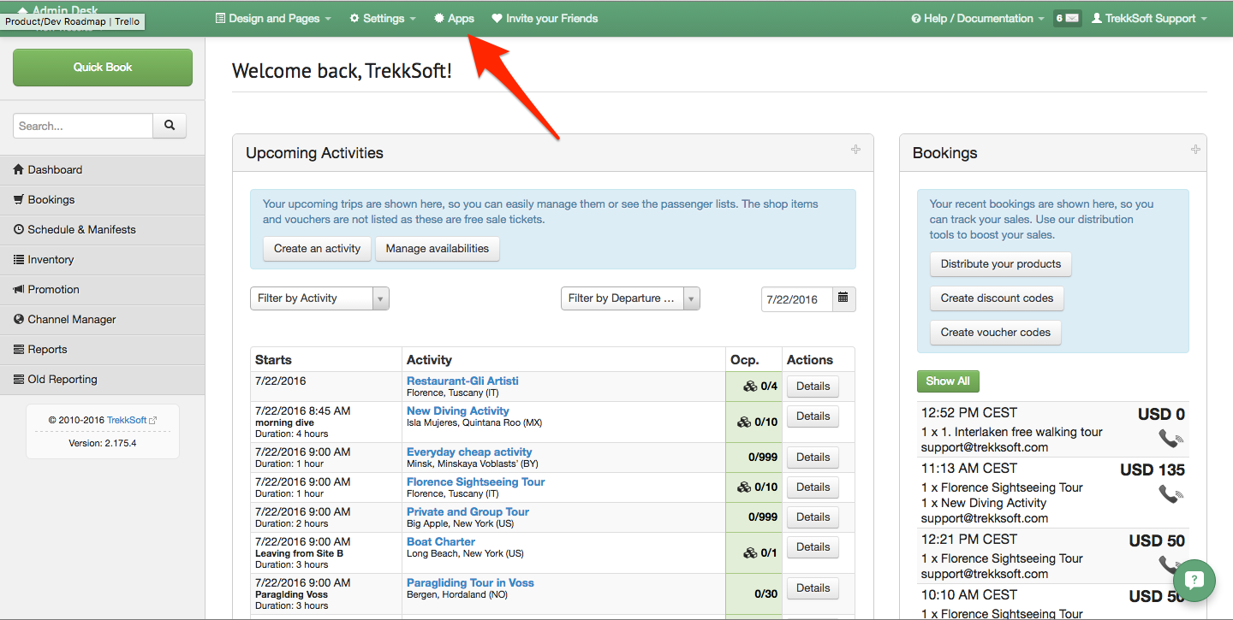This screenshot has height=620, width=1233.
Task: Open the Apps menu item
Action: tap(455, 18)
